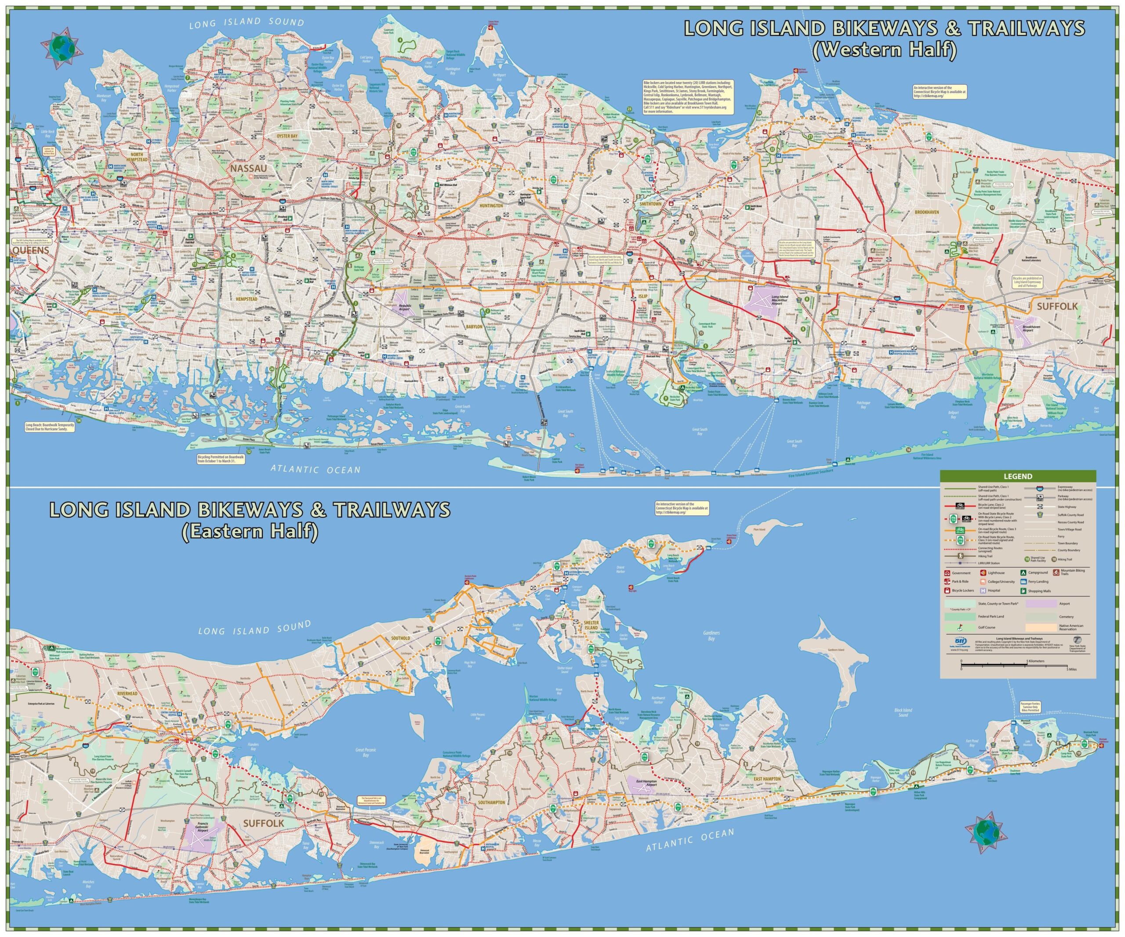Click the Mountain Biking Trails legend icon
Image resolution: width=1125 pixels, height=937 pixels.
click(x=1056, y=573)
